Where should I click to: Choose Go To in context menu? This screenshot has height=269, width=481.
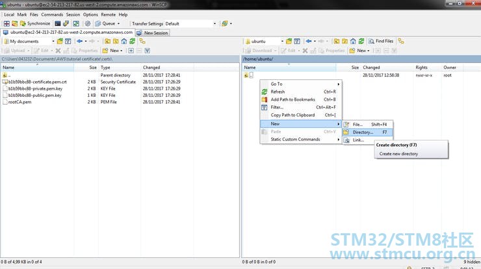(x=301, y=84)
